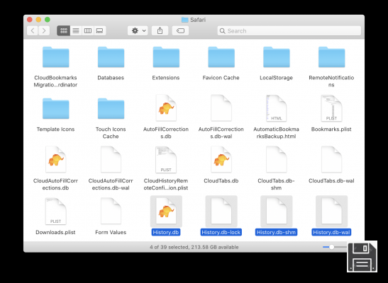The image size is (388, 283).
Task: Click the History.db-lock file icon
Action: pos(221,212)
